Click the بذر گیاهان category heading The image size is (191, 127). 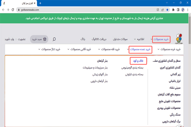click(x=102, y=61)
